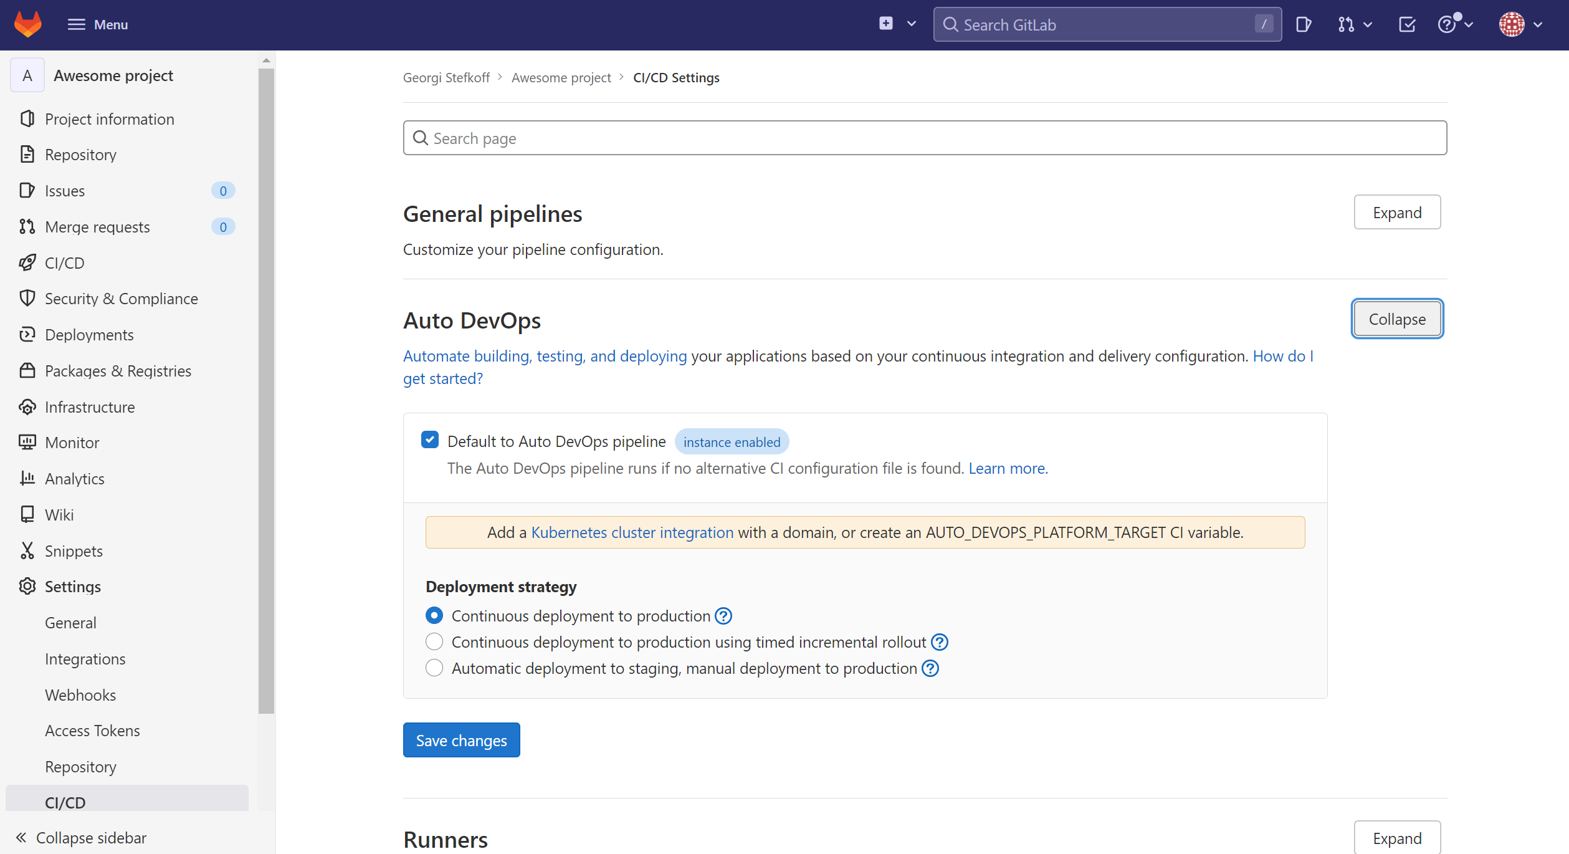Click Packages & Registries icon

pyautogui.click(x=27, y=370)
